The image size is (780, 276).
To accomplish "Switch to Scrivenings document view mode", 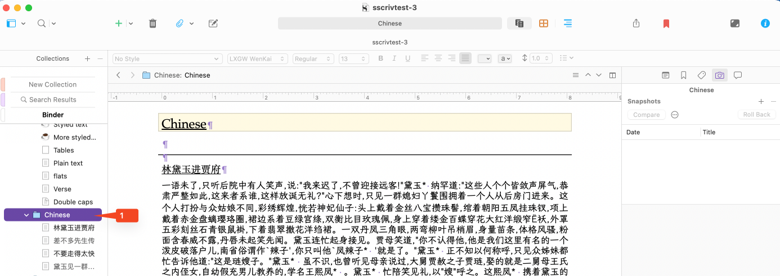I will (519, 24).
